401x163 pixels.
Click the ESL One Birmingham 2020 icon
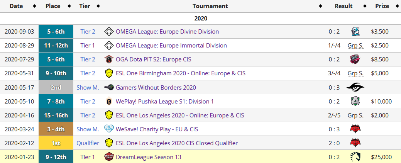click(x=109, y=73)
